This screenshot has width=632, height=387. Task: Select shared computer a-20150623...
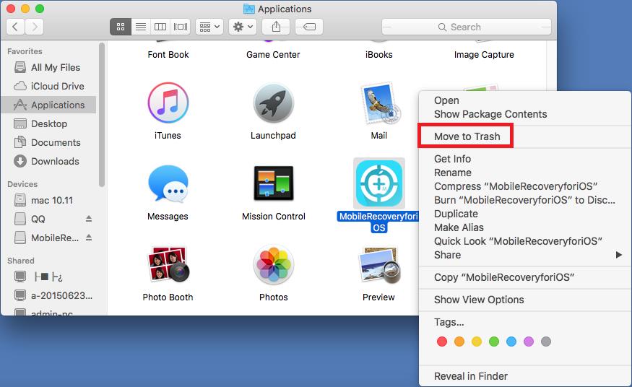pyautogui.click(x=48, y=295)
